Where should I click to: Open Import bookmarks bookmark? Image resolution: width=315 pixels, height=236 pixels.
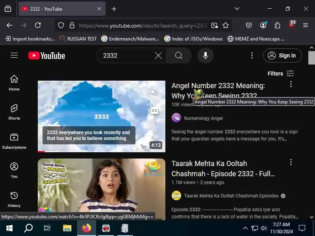coord(30,39)
